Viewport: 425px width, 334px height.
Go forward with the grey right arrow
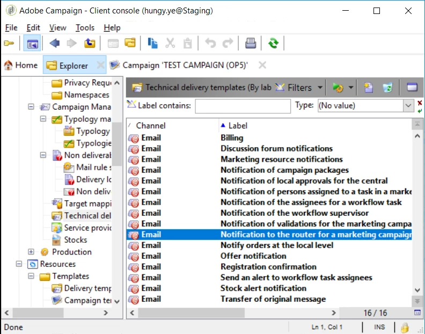click(72, 43)
